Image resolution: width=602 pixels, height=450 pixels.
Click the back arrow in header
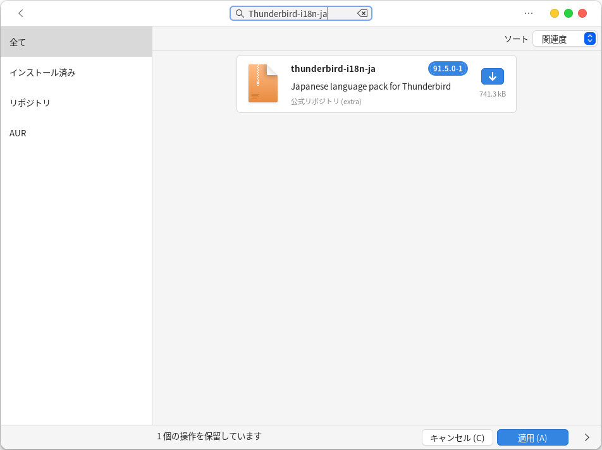(x=21, y=13)
